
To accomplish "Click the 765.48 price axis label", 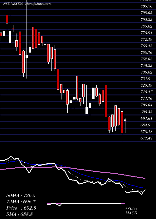I will click(x=146, y=46).
